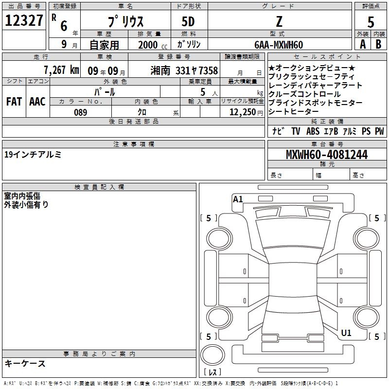This screenshot has height=389, width=389.
Task: Click vehicle history 自家用
Action: tap(104, 45)
